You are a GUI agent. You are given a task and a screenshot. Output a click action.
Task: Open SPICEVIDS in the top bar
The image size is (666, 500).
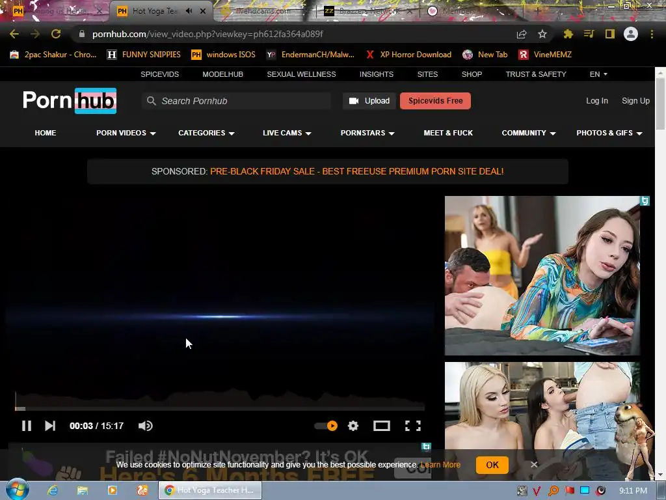pos(160,74)
